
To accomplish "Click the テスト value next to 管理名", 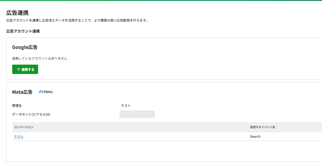I will tap(126, 106).
